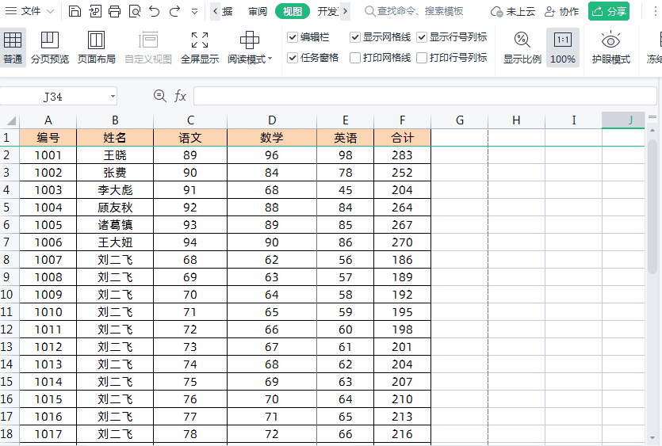Select 普通 normal view
The height and width of the screenshot is (446, 662).
point(13,48)
